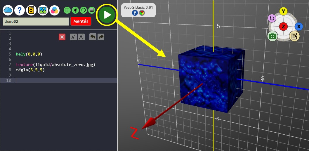Switch to the Y axis view

click(283, 11)
